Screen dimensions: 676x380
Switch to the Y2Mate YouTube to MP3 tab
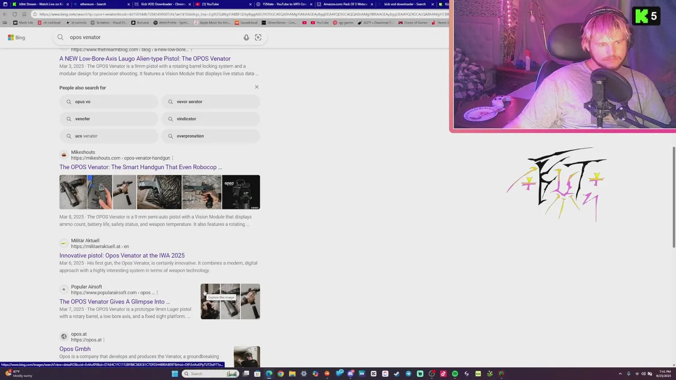(x=283, y=4)
